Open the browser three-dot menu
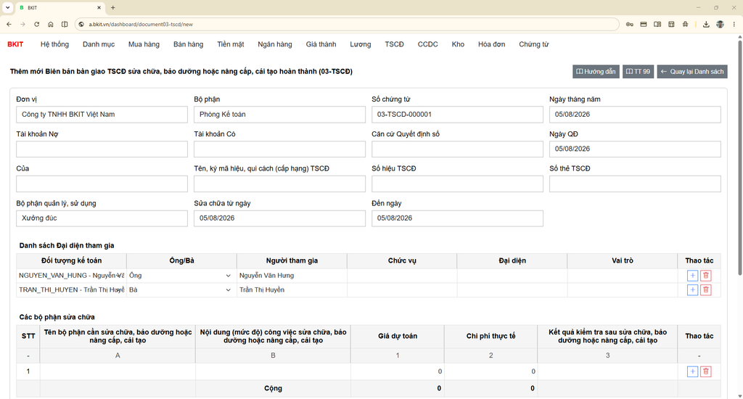743x399 pixels. [734, 24]
